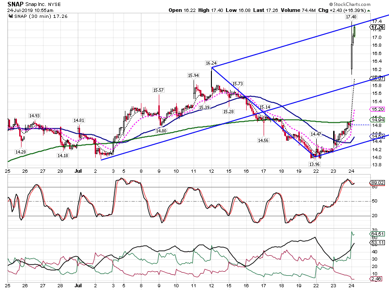Click the 15.94 price annotation
The width and height of the screenshot is (389, 290).
[193, 75]
